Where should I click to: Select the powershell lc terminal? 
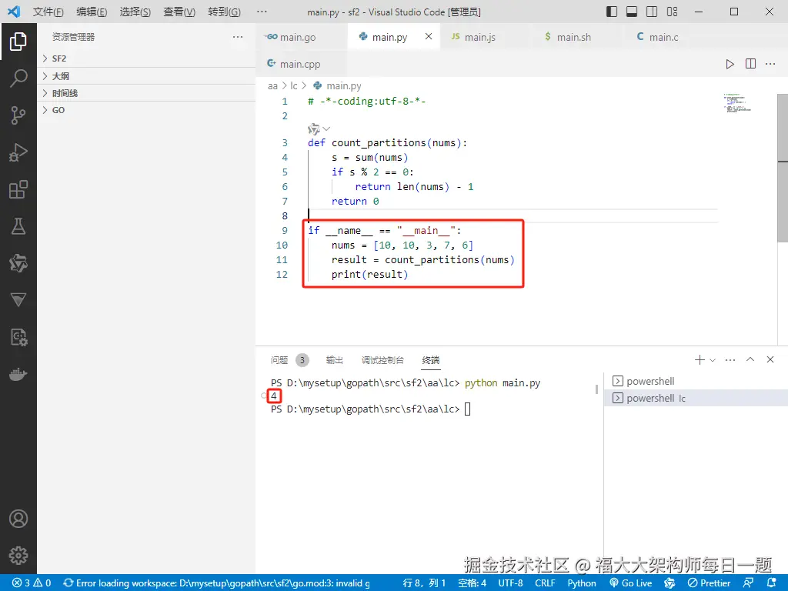[696, 398]
